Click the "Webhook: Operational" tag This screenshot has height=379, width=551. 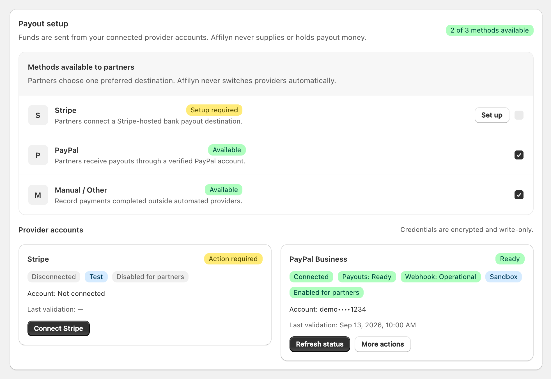440,277
